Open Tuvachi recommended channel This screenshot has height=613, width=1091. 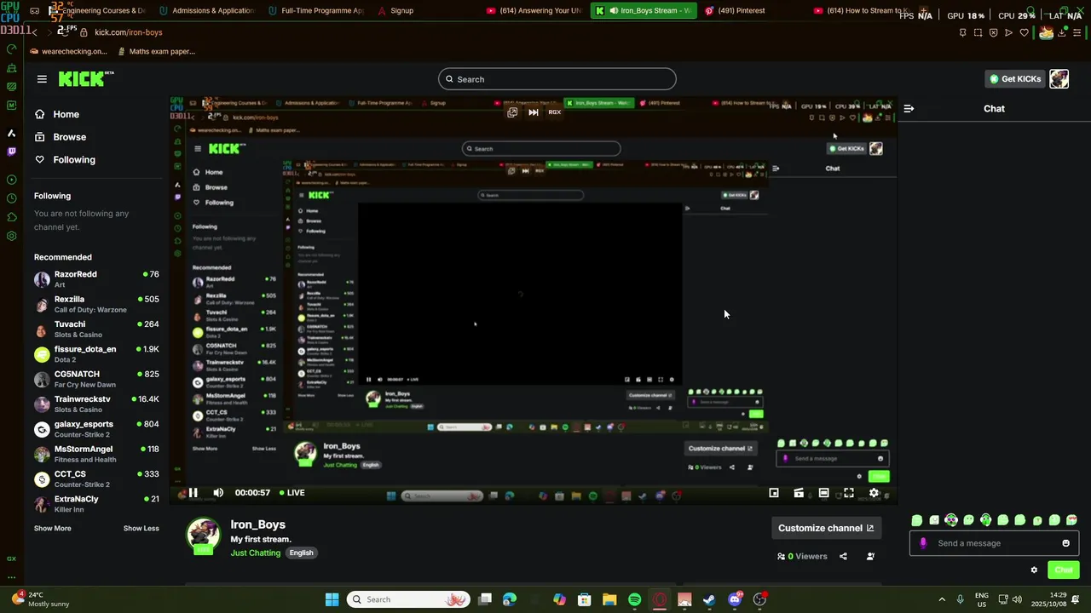point(96,329)
